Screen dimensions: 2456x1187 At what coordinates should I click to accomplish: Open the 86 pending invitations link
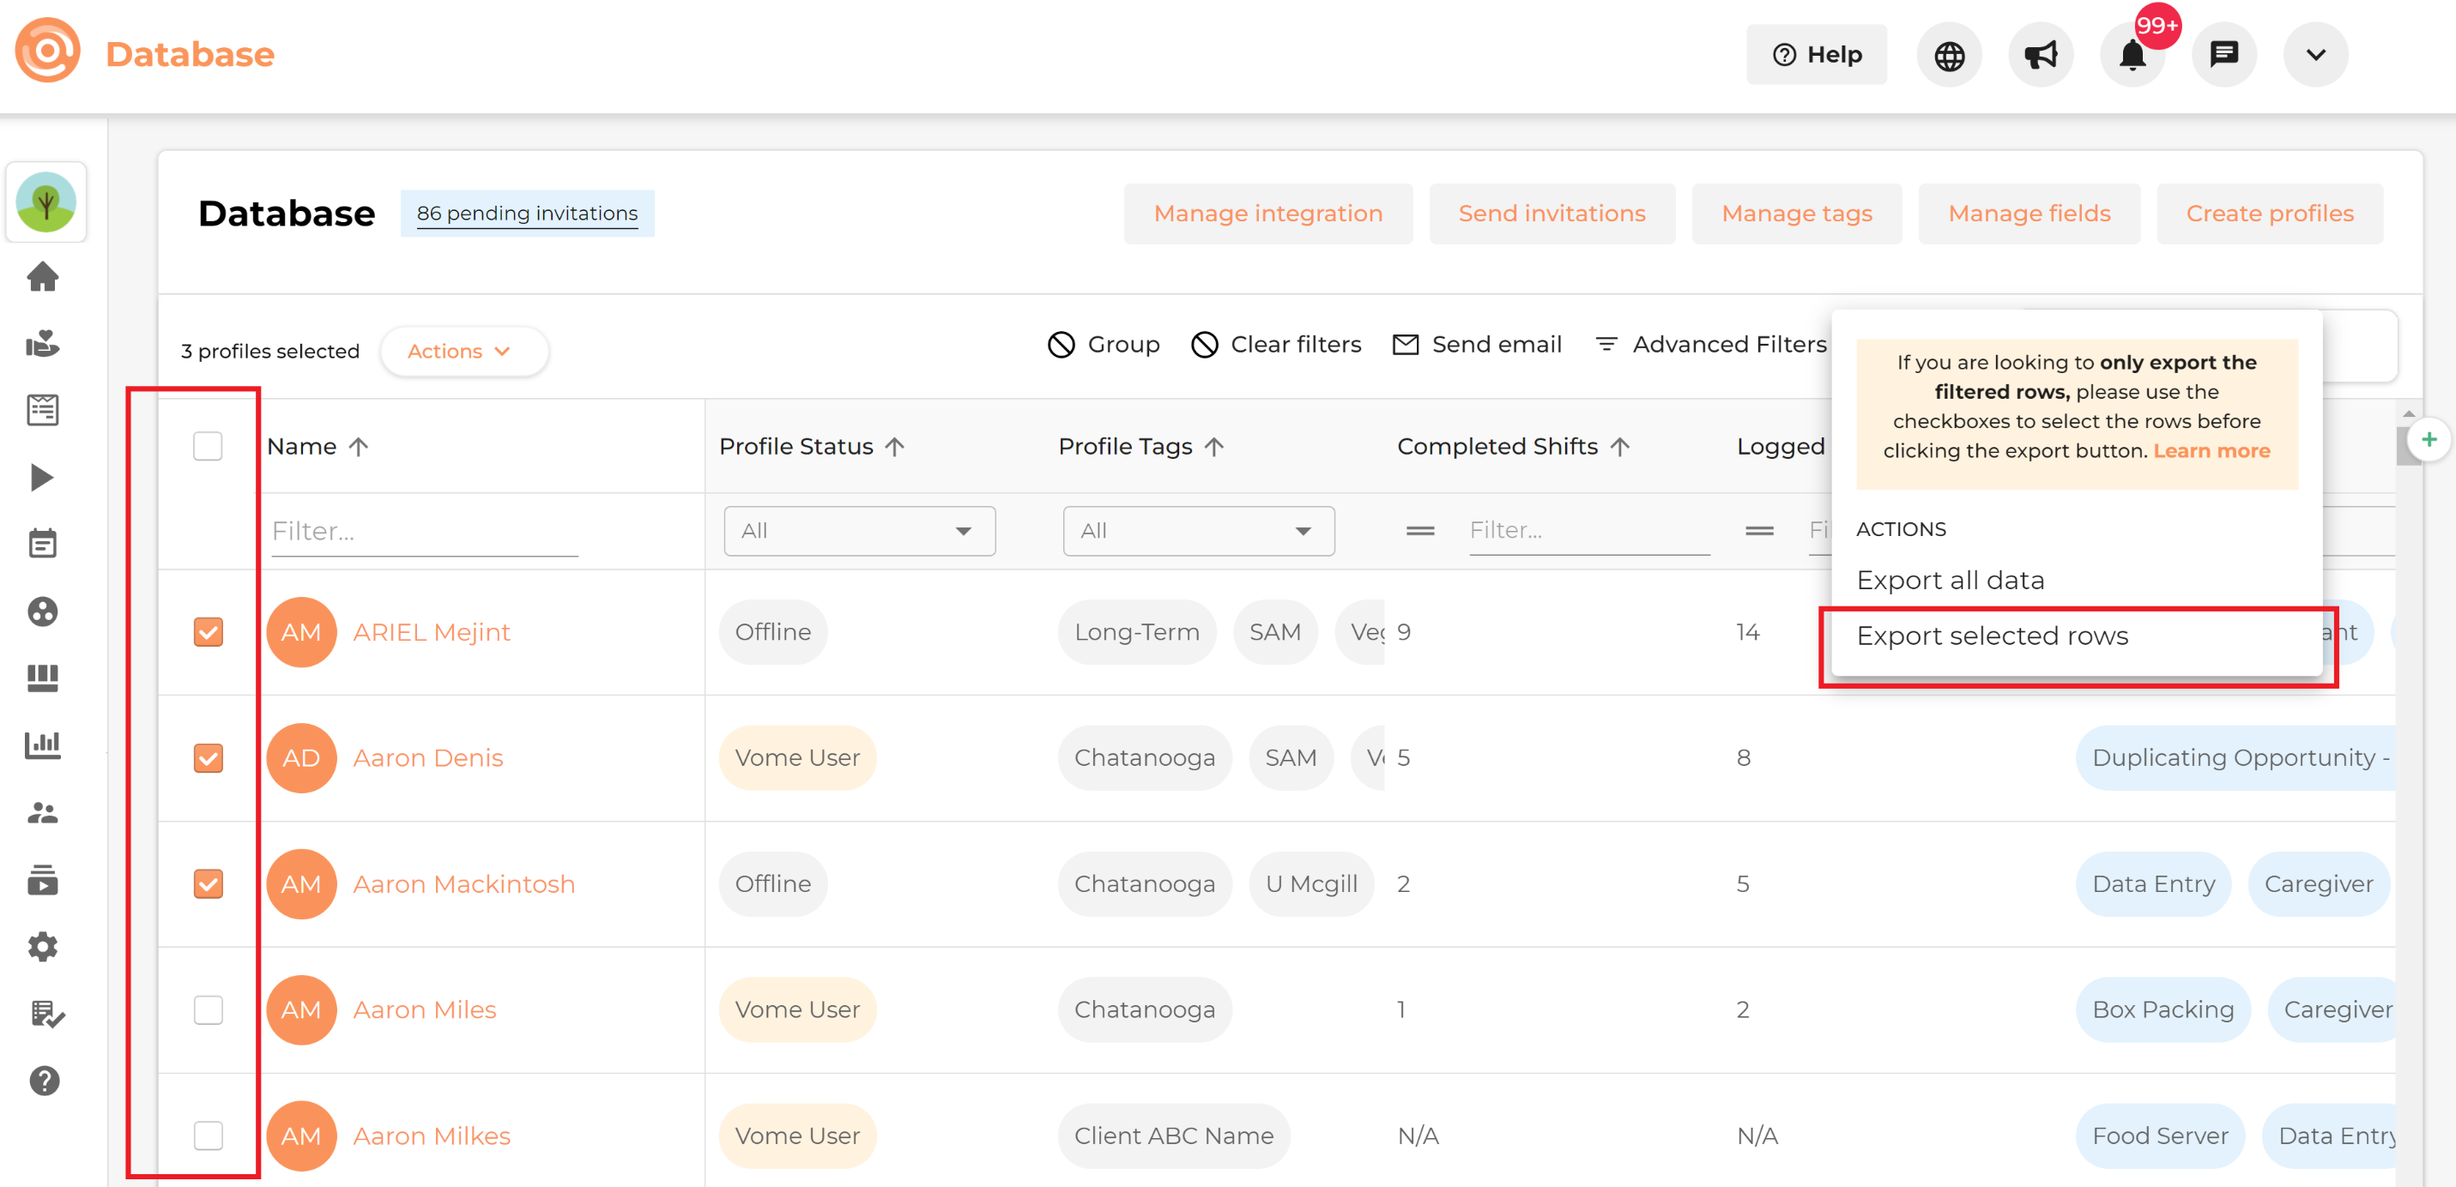coord(527,214)
